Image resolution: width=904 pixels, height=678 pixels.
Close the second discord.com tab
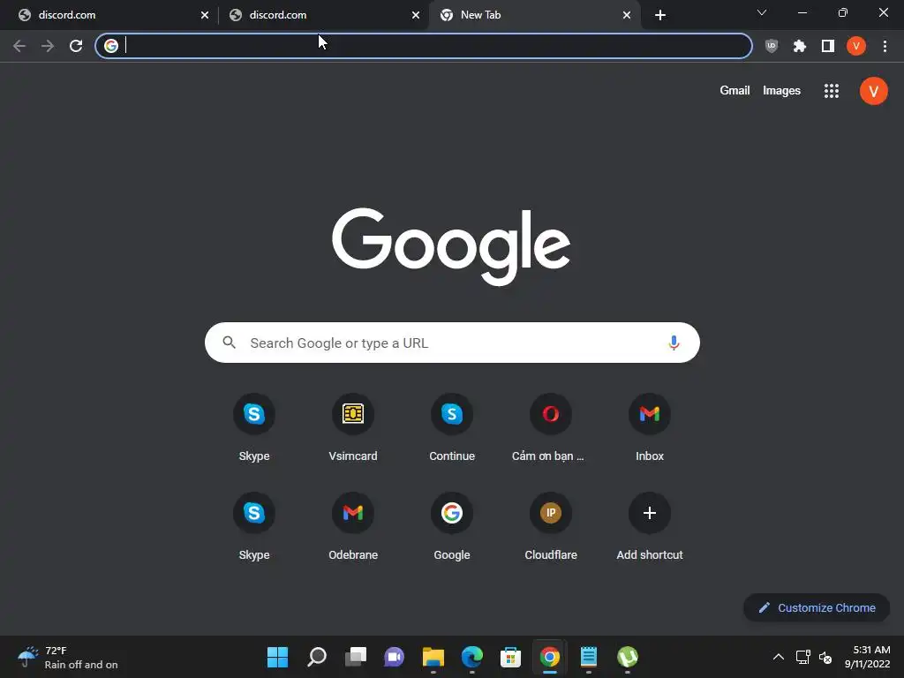[416, 15]
